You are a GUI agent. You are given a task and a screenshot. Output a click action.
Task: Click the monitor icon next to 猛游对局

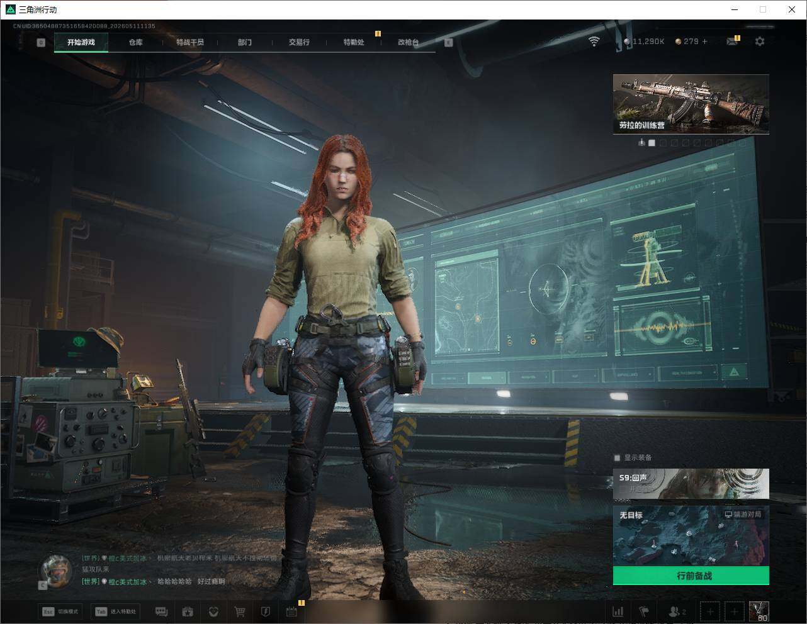tap(728, 515)
